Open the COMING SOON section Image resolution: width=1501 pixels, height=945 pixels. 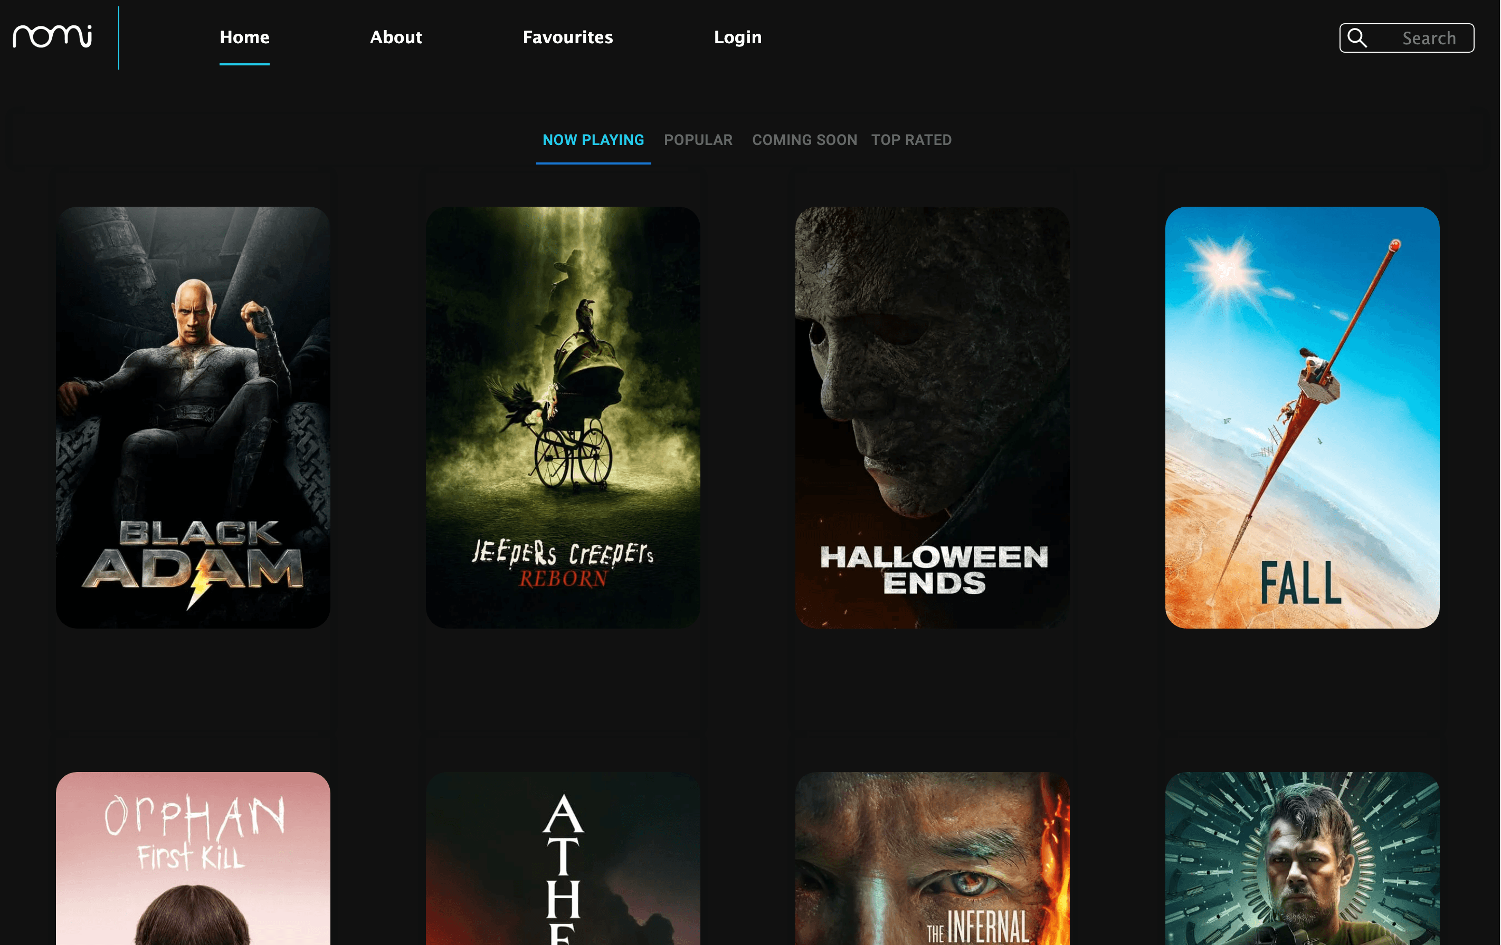[x=805, y=139]
